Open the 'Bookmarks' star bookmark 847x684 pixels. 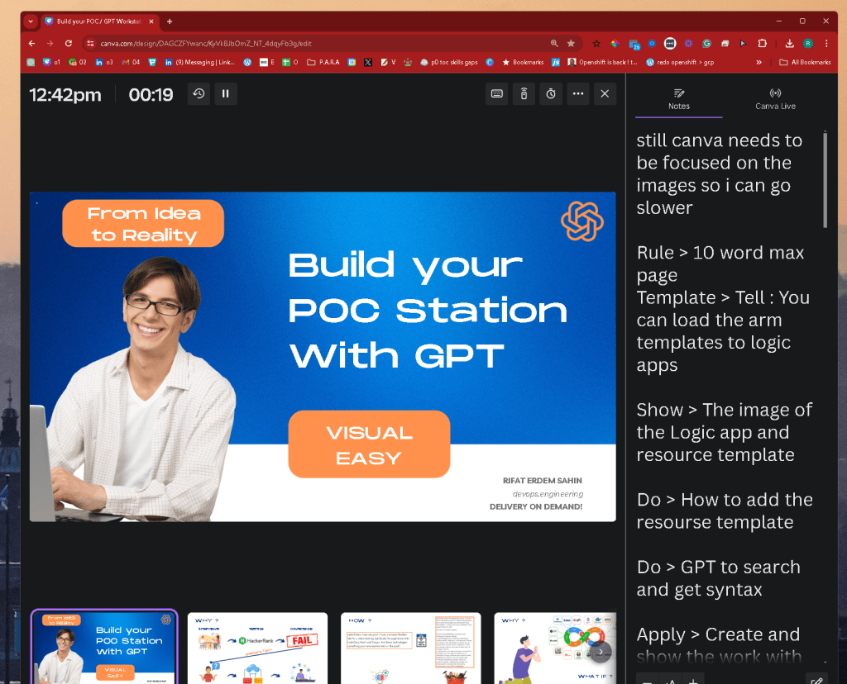click(x=523, y=62)
